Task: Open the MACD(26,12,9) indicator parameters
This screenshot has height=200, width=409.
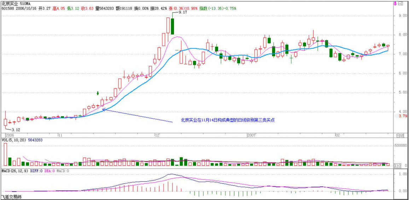Action: pyautogui.click(x=15, y=171)
